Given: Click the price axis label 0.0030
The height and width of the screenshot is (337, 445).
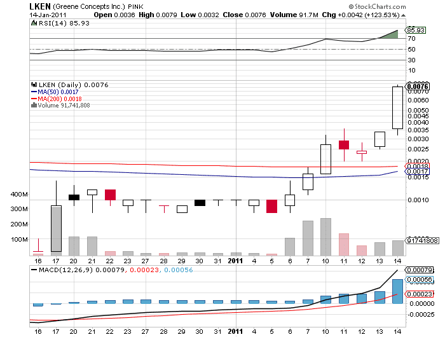Looking at the screenshot, I should 418,139.
